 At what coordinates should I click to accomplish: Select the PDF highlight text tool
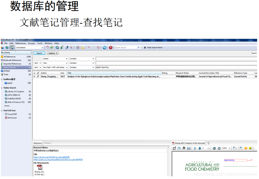point(251,148)
